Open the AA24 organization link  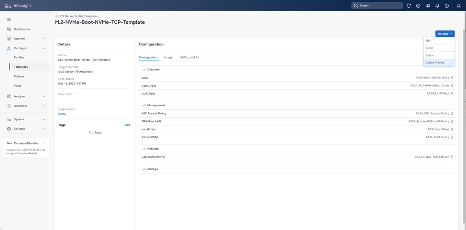click(x=62, y=114)
